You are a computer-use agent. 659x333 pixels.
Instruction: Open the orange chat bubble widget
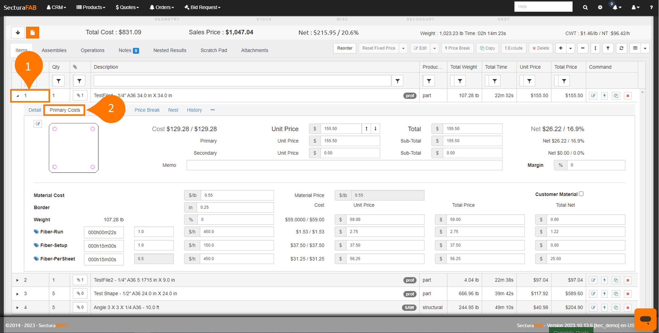coord(645,319)
